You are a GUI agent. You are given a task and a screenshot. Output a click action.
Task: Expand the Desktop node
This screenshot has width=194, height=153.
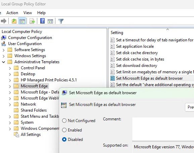[10, 74]
